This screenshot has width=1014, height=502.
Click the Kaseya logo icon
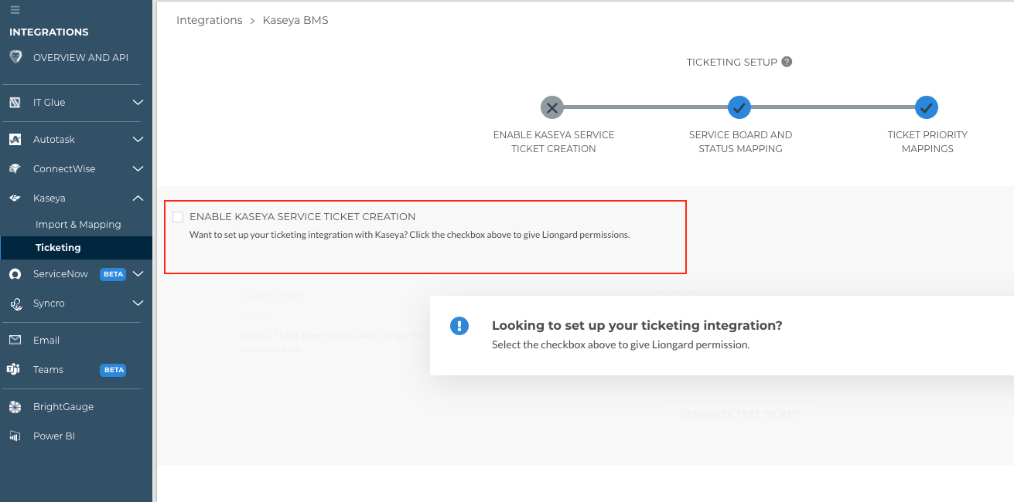pyautogui.click(x=15, y=198)
